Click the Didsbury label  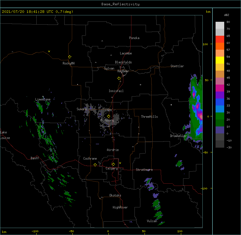[107, 120]
